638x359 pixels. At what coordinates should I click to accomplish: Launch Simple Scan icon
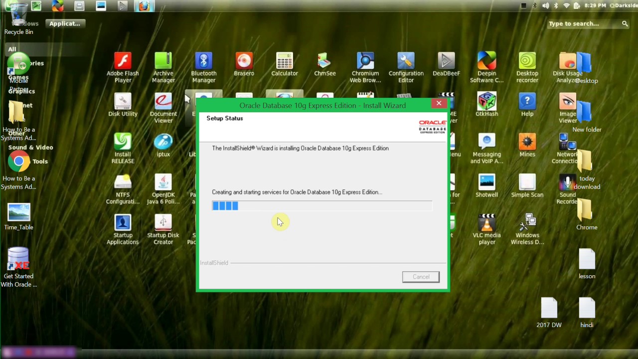click(x=527, y=182)
